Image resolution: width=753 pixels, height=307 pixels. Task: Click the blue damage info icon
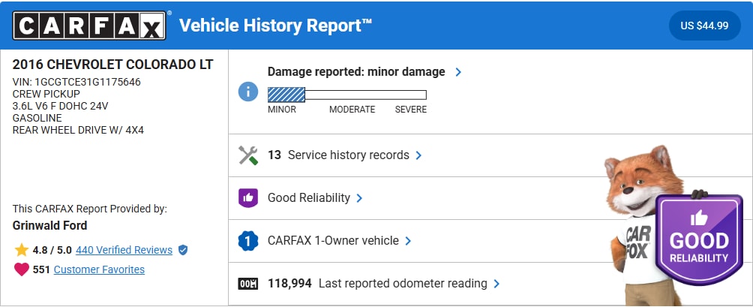tap(248, 92)
